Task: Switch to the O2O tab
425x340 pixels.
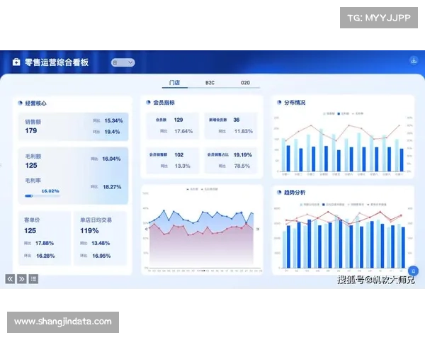Action: [245, 83]
